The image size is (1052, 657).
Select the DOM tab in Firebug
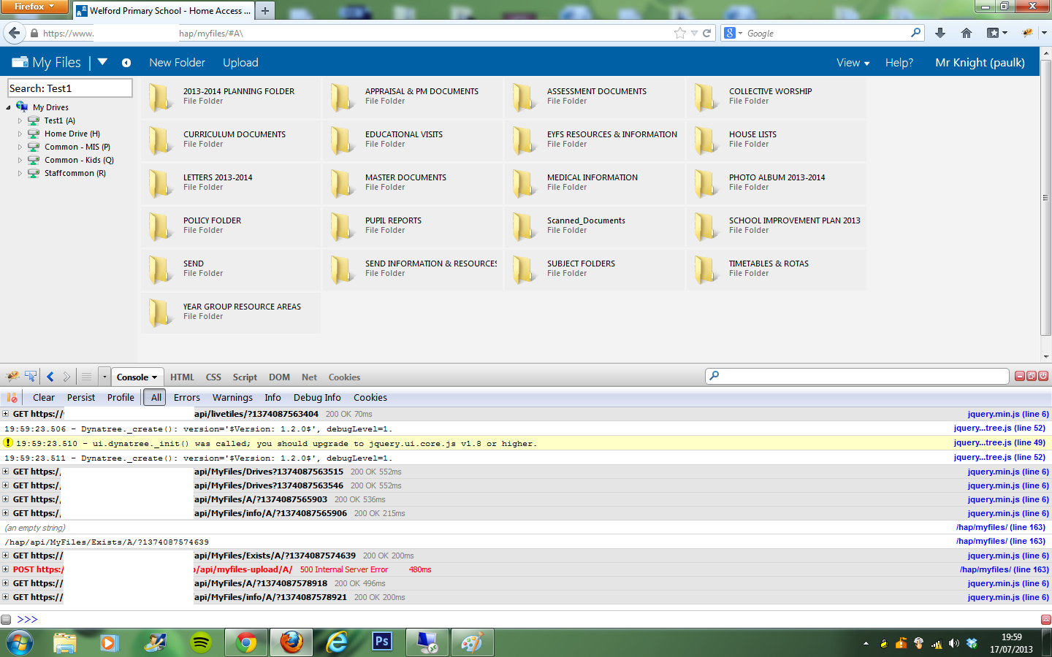pos(279,377)
